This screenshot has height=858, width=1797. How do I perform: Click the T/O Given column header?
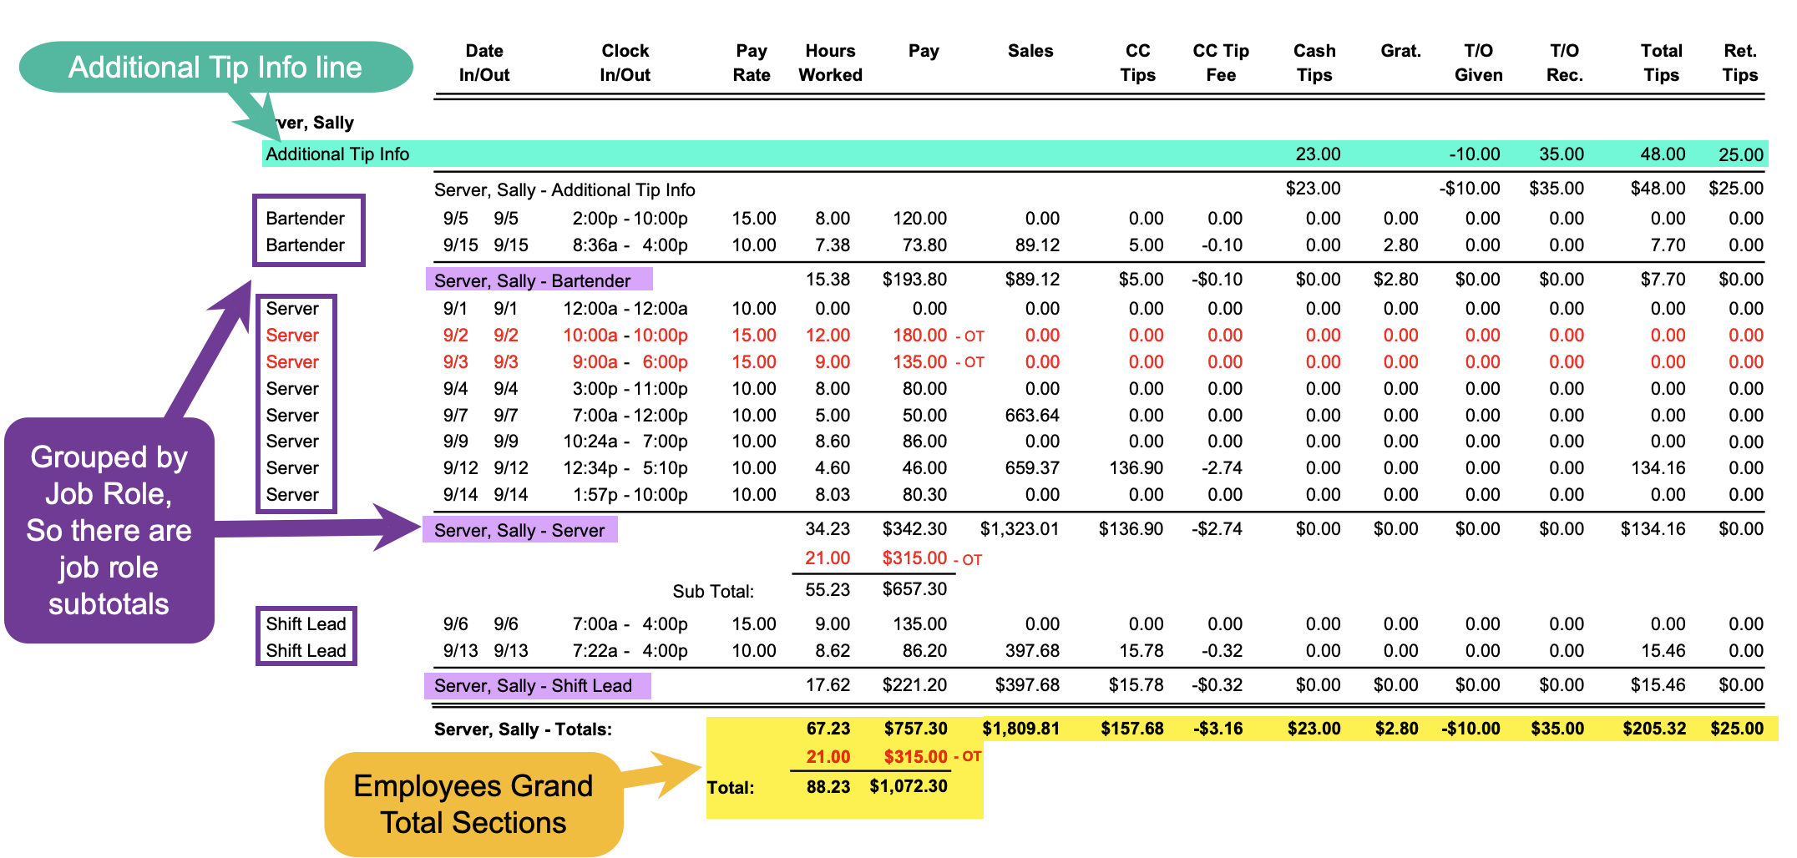[1477, 63]
